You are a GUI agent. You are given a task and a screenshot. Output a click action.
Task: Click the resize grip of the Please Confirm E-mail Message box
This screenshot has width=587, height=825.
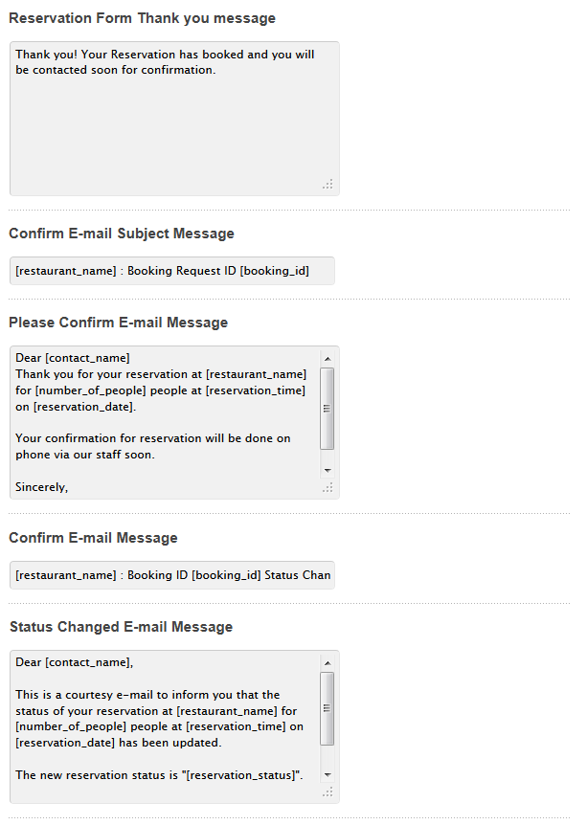(327, 487)
